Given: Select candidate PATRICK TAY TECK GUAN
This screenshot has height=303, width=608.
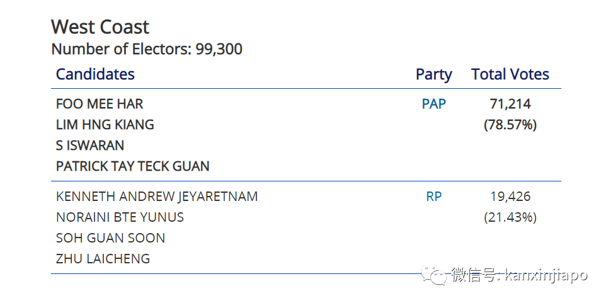Looking at the screenshot, I should pyautogui.click(x=133, y=166).
